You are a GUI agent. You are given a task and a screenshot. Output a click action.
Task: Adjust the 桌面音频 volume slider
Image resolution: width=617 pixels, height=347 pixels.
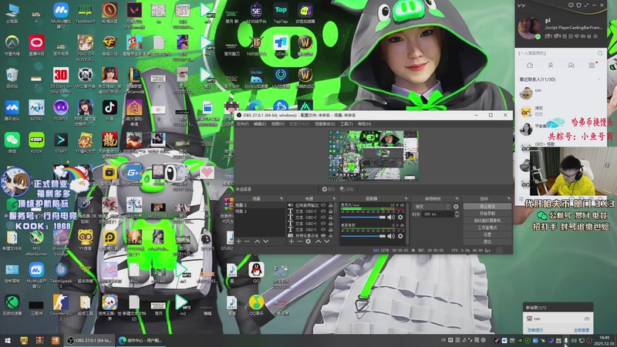point(363,236)
